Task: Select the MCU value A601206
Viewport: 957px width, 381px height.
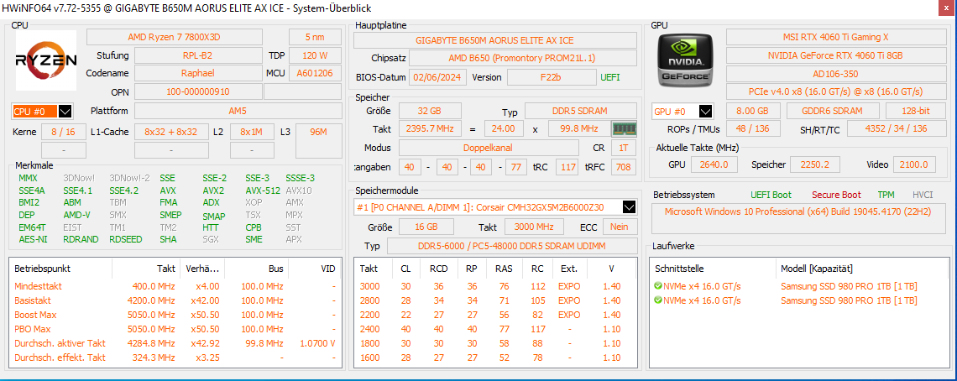Action: tap(315, 73)
